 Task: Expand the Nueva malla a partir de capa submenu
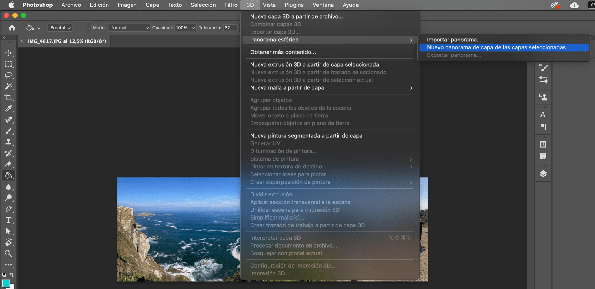(329, 88)
